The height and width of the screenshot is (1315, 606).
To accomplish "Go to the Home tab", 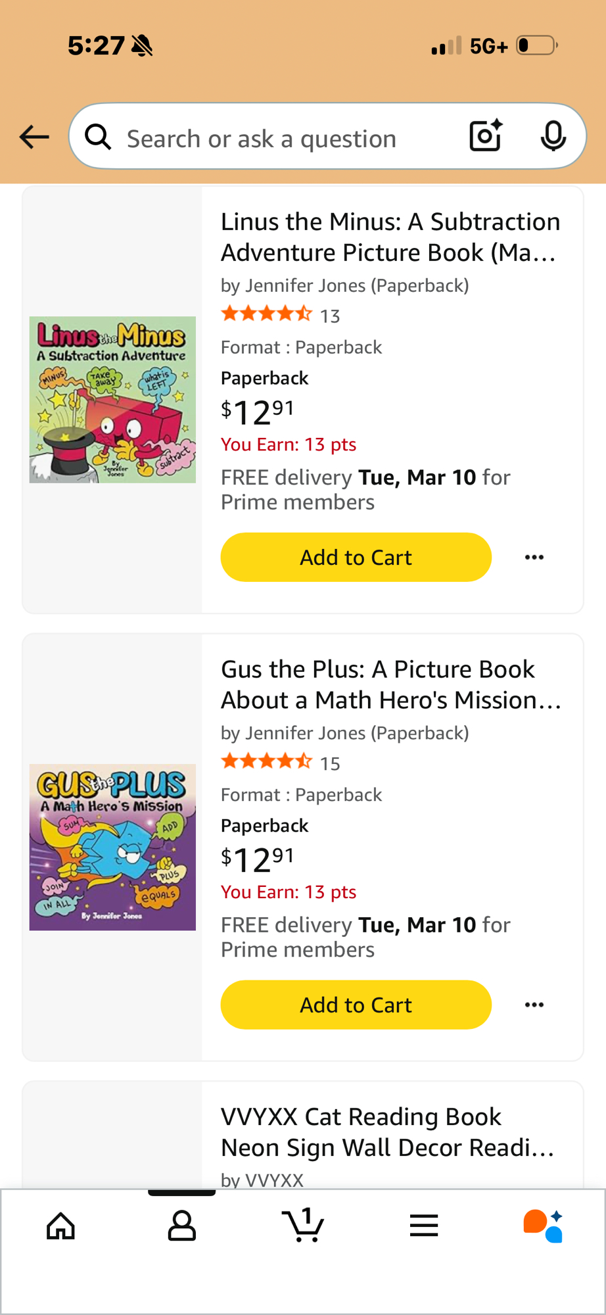I will pos(61,1226).
